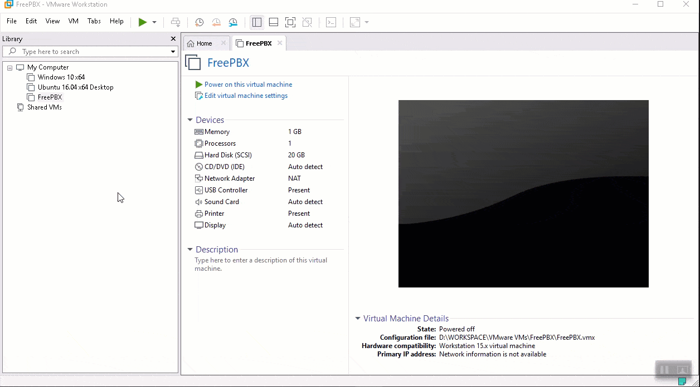The width and height of the screenshot is (700, 387).
Task: Click the configuration file path text
Action: [517, 338]
